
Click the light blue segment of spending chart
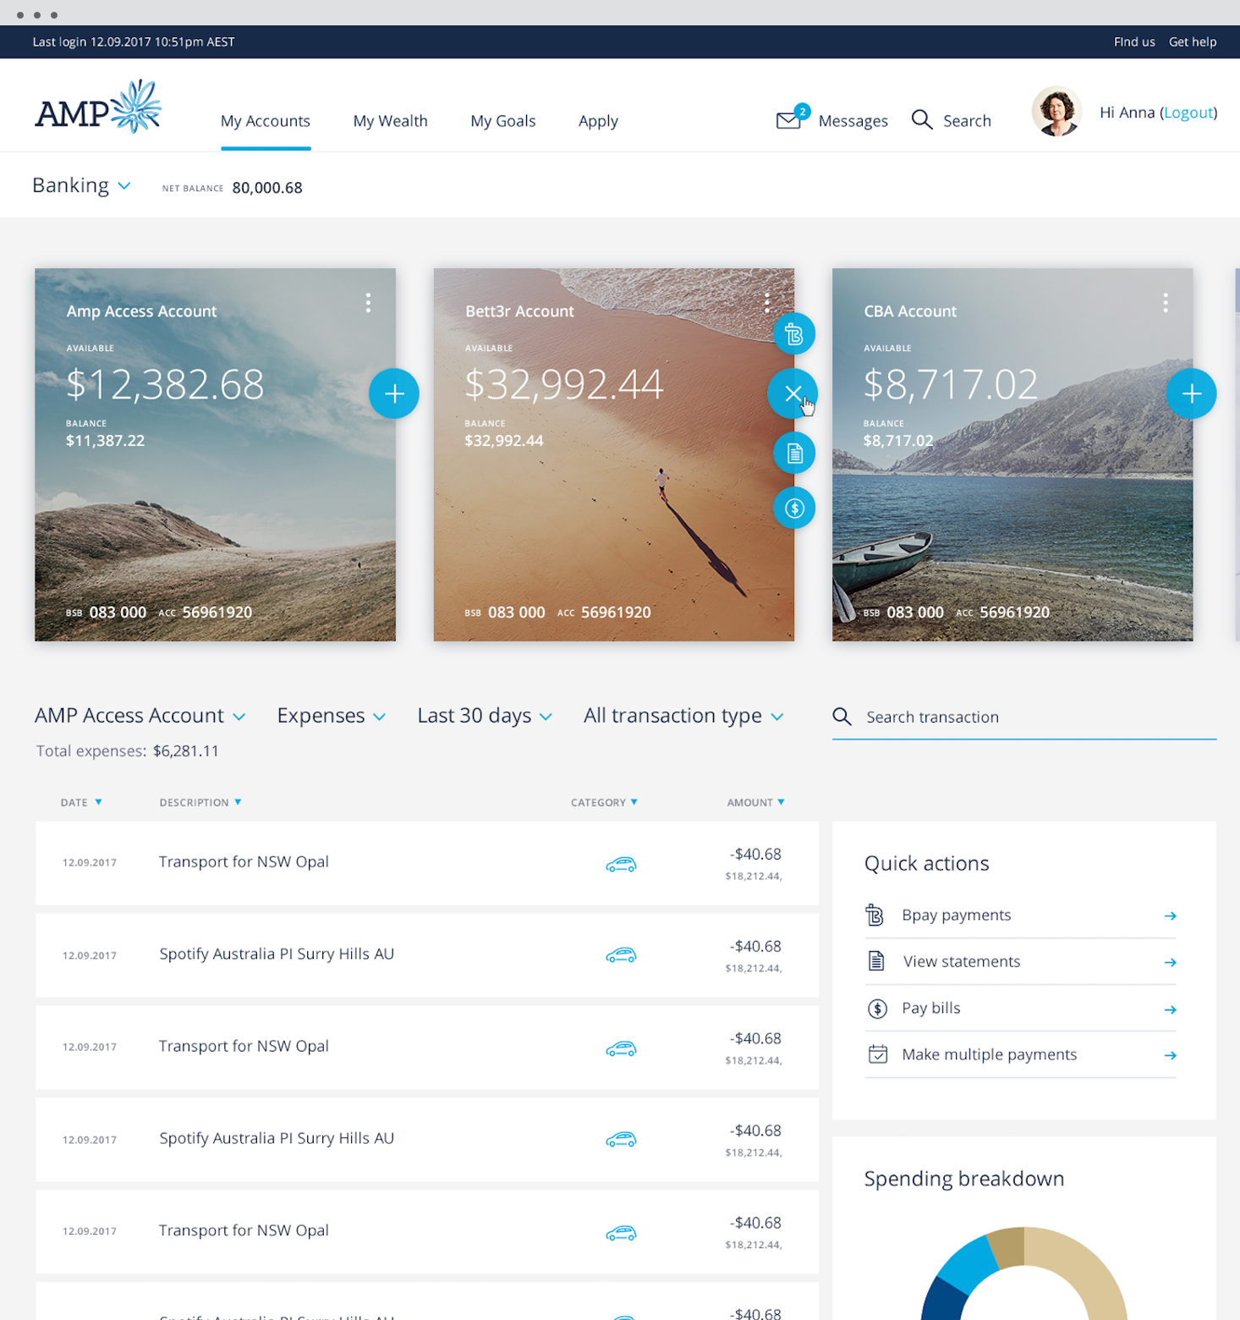pyautogui.click(x=969, y=1265)
